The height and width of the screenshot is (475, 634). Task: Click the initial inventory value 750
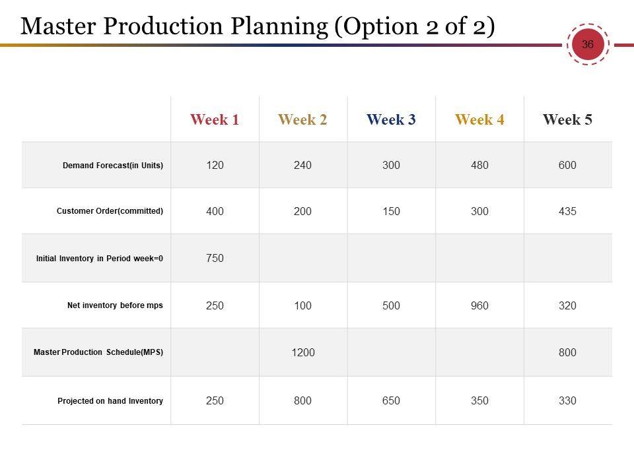tap(215, 259)
